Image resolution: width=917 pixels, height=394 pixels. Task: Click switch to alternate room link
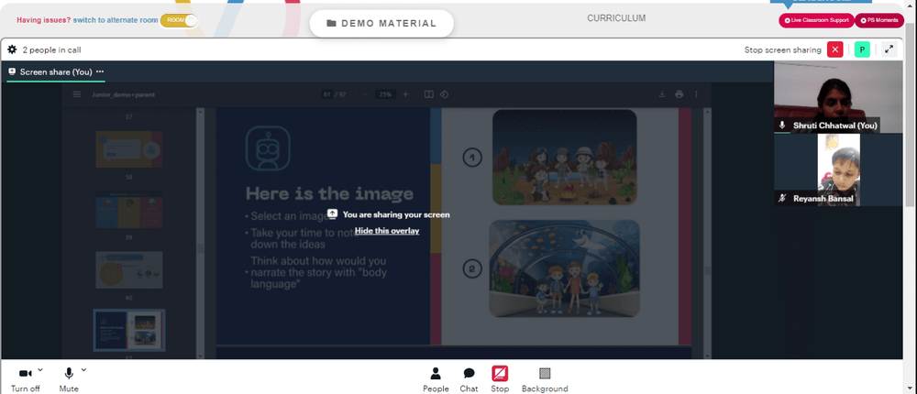point(116,20)
